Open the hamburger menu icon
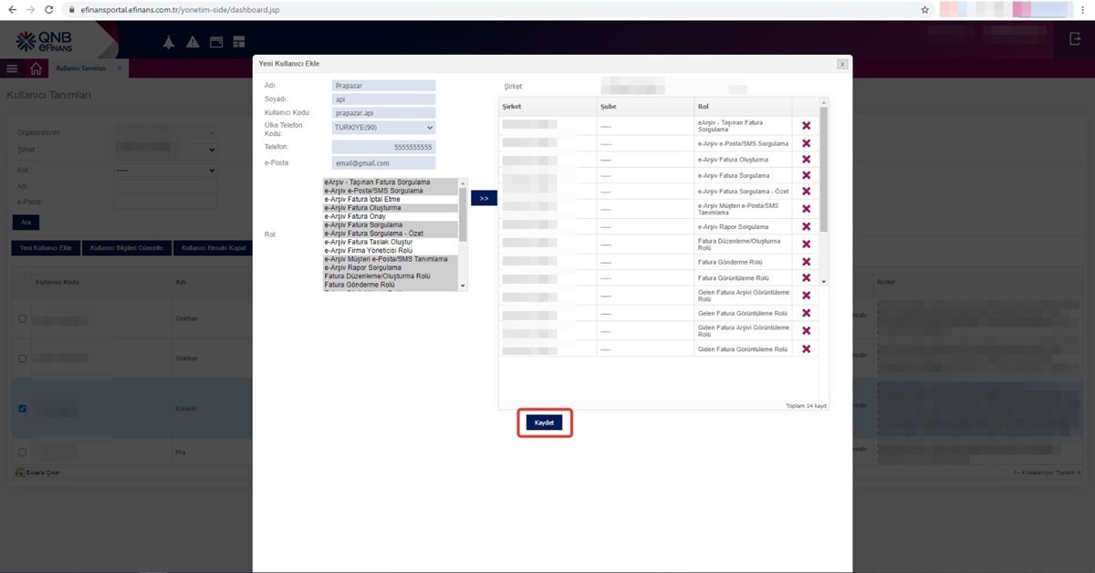The image size is (1095, 573). pyautogui.click(x=12, y=68)
